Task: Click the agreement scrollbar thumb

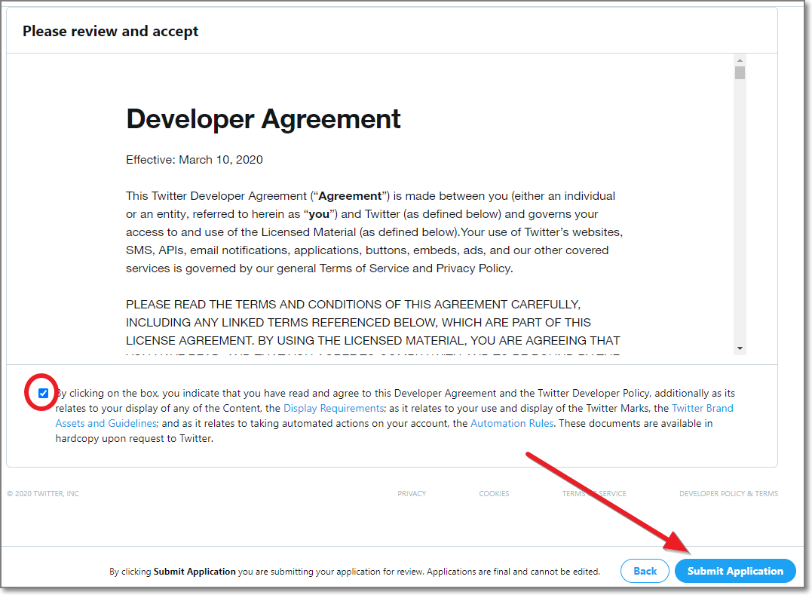Action: pos(740,73)
